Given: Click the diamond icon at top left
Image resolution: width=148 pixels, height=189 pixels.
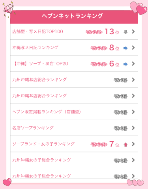Looking at the screenshot, I should point(8,9).
